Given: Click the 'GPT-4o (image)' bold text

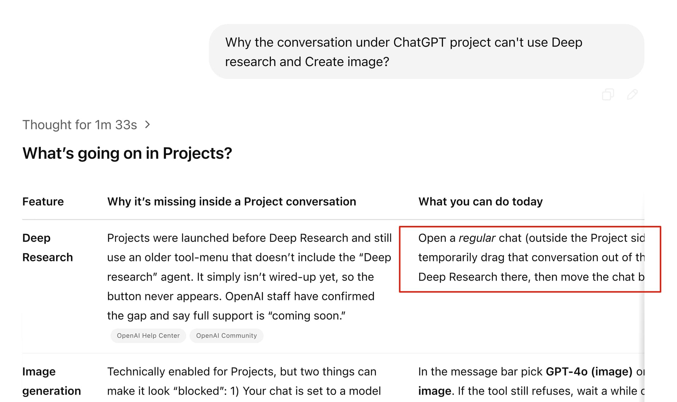Looking at the screenshot, I should (x=589, y=372).
